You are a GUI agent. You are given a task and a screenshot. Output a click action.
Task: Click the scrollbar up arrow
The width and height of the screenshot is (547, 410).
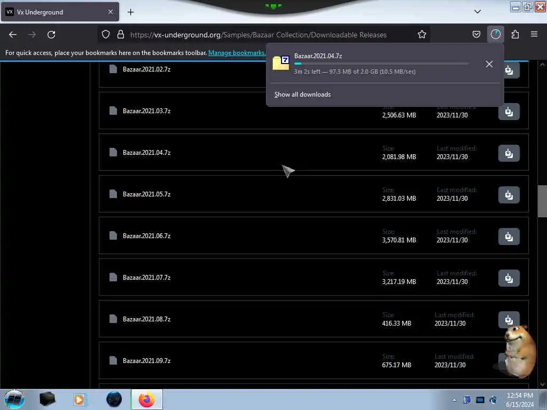(542, 65)
